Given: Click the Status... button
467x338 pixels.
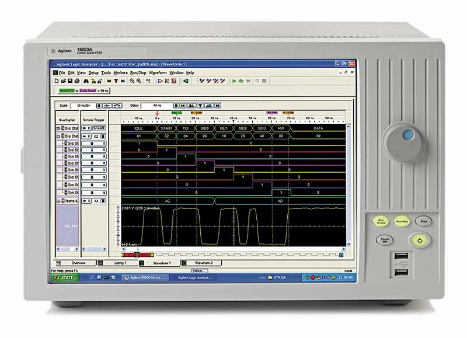Looking at the screenshot, I should [x=199, y=271].
